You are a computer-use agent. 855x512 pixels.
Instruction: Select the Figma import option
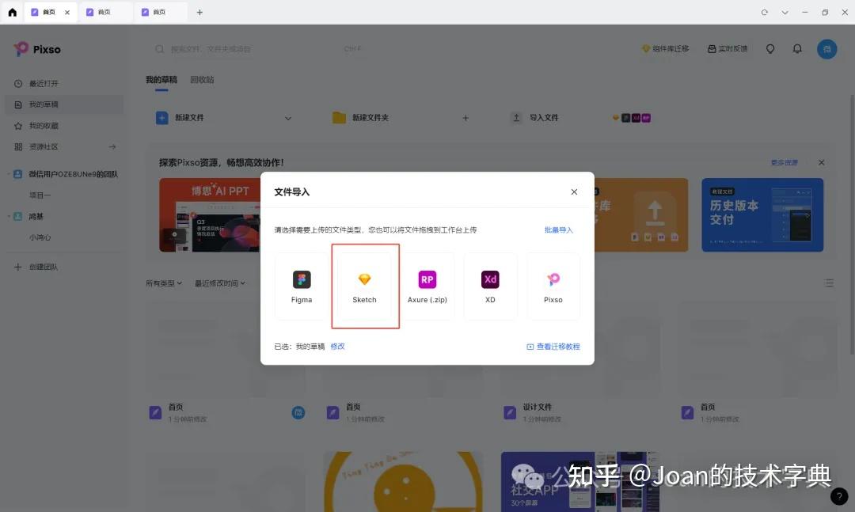[x=301, y=285]
